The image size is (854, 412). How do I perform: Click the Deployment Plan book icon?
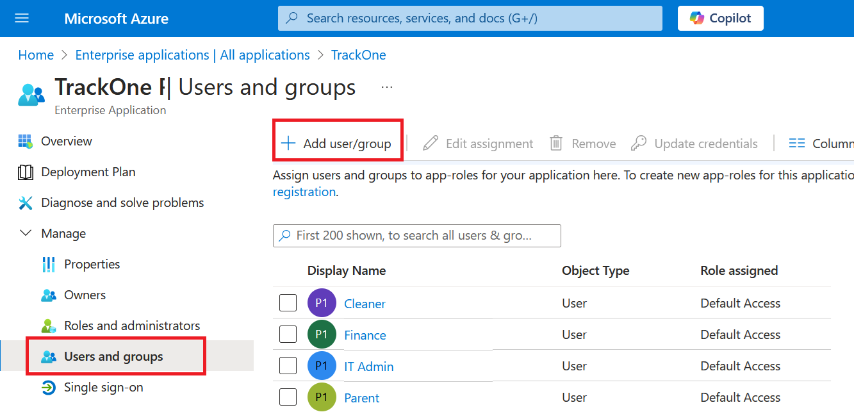click(x=26, y=172)
